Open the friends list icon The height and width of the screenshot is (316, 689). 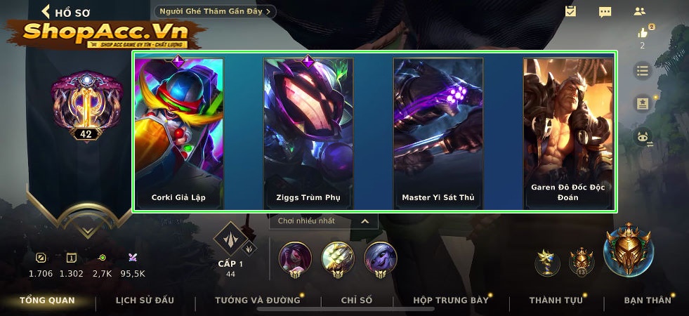click(639, 12)
